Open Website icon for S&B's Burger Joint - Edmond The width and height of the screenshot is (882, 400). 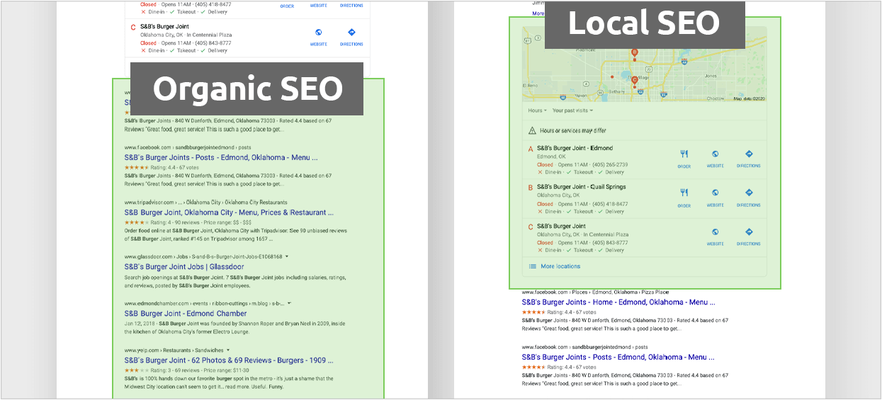click(x=716, y=154)
